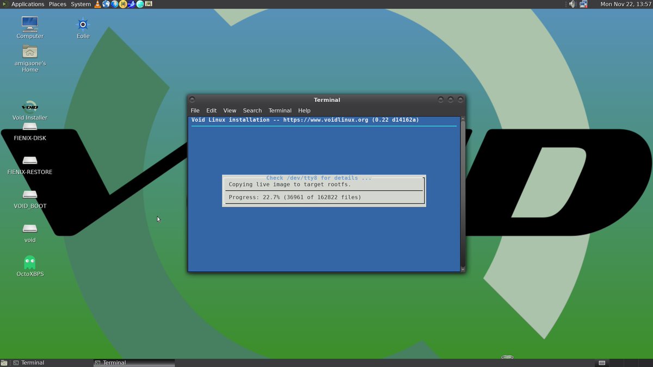Open the network connection tray icon
Screen dimensions: 653x367
[x=583, y=4]
